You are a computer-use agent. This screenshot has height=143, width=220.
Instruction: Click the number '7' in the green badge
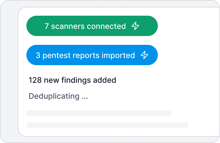46,26
